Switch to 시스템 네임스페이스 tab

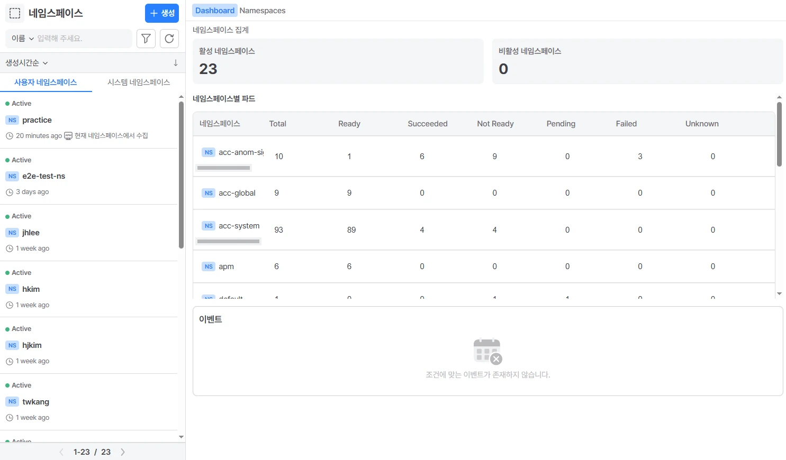pos(139,82)
